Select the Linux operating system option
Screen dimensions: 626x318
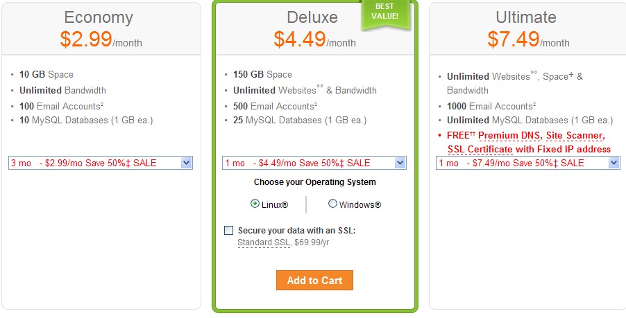(x=255, y=204)
